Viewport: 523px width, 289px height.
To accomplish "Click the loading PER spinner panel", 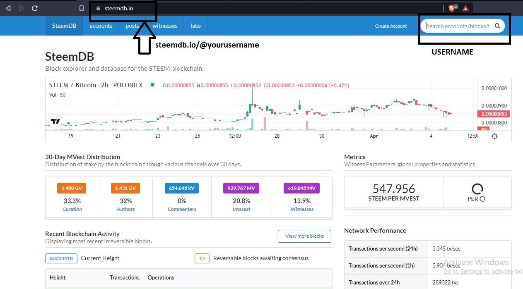I will [477, 192].
